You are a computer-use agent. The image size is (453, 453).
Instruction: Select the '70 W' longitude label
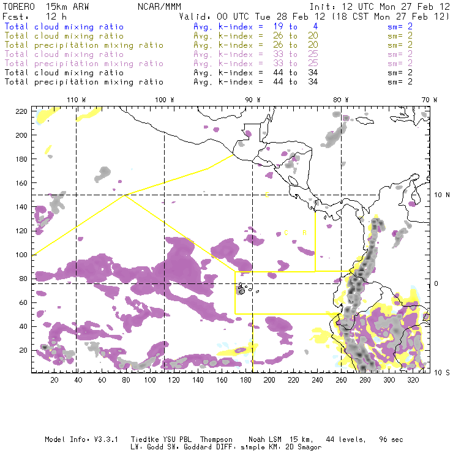click(429, 100)
